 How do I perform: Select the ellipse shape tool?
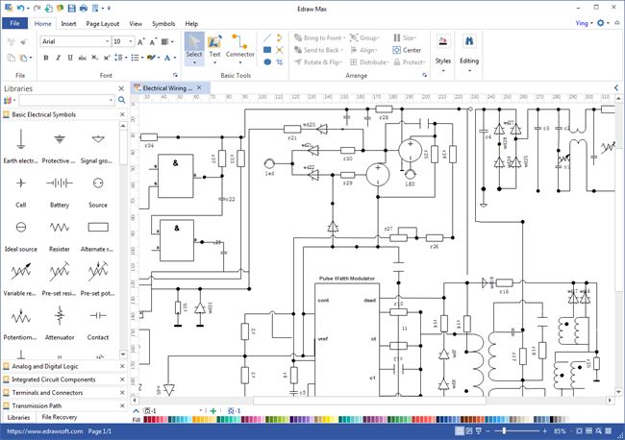tap(267, 62)
